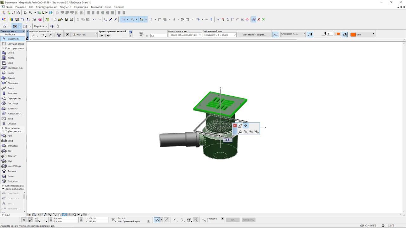Expand the Воздуховоды tool group
Image resolution: width=406 pixels, height=228 pixels.
click(x=12, y=128)
